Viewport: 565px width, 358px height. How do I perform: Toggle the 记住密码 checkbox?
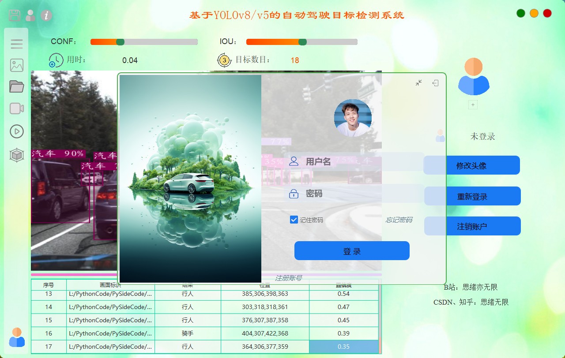click(x=294, y=220)
